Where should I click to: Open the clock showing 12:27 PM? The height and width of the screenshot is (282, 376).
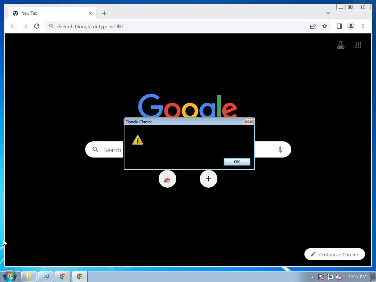click(357, 277)
